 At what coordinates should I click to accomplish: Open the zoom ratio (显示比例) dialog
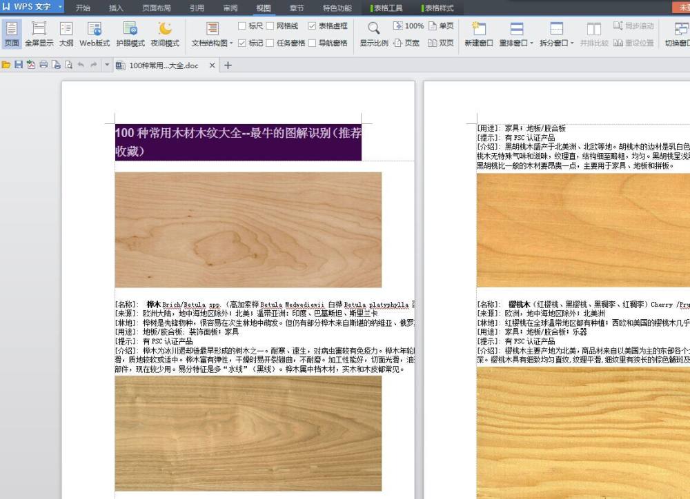click(373, 34)
